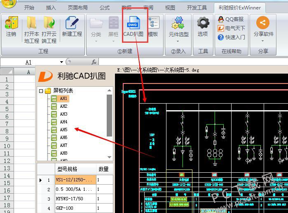Expand the 分类 dropdown arrow
288x213 pixels.
(96, 41)
